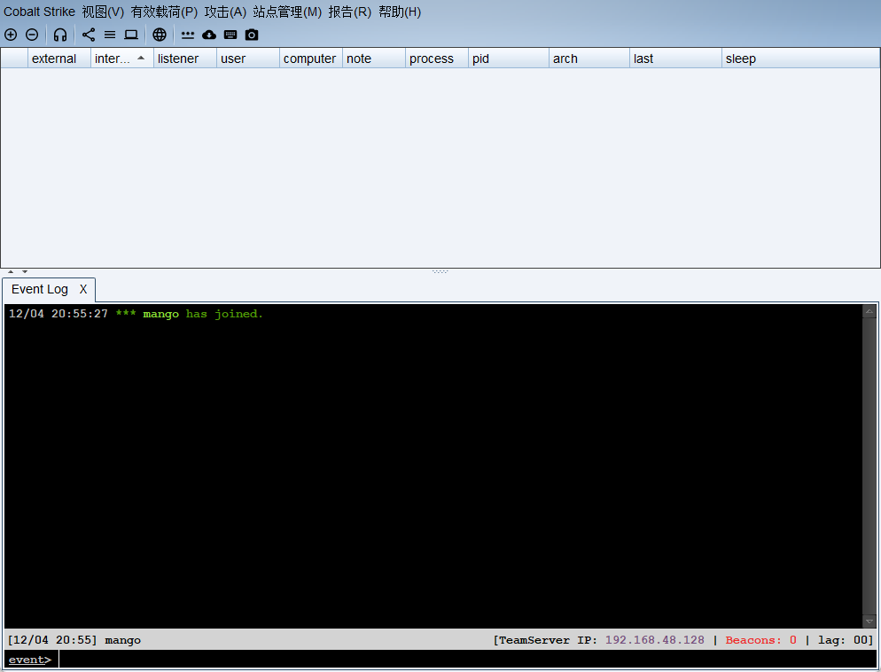Click the '[12/04 20:55] mango' status text

tap(74, 640)
